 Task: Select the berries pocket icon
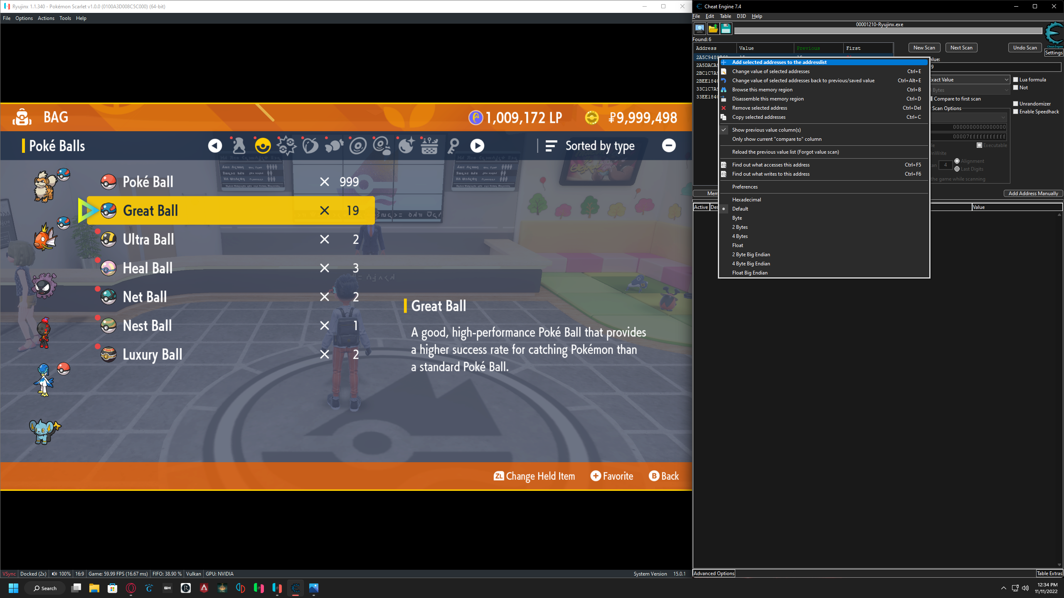310,146
